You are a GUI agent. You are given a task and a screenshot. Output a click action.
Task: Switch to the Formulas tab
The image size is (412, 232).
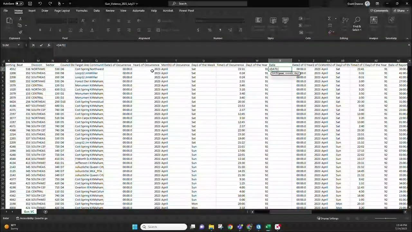82,11
